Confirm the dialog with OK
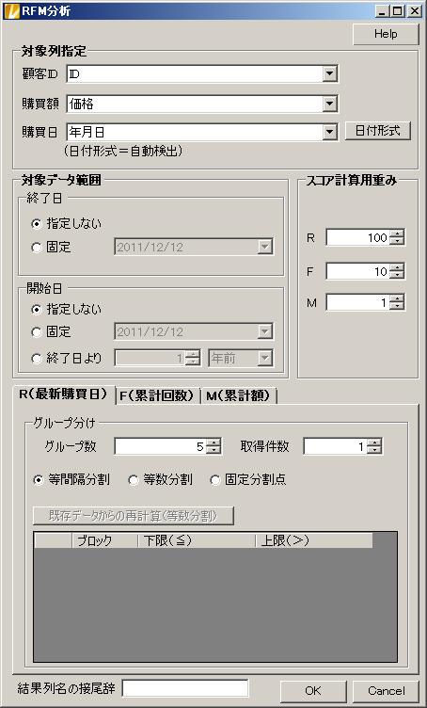 click(313, 691)
